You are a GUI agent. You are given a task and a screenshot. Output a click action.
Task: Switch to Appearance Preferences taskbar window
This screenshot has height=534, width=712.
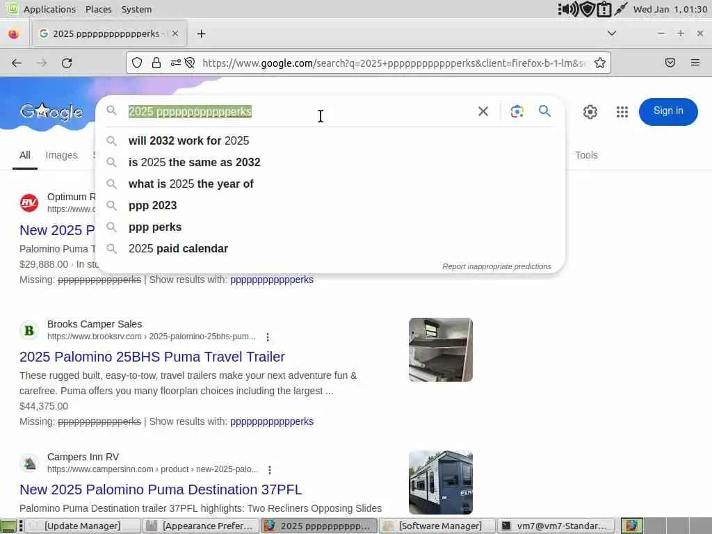[x=201, y=526]
